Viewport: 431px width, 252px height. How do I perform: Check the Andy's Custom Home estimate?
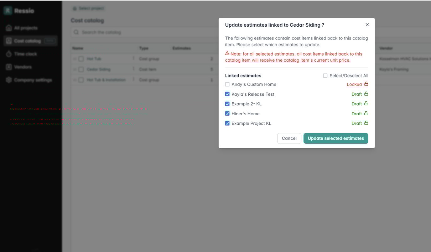tap(227, 84)
